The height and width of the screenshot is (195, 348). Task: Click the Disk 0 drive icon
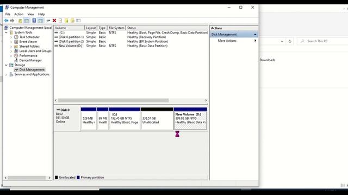(x=58, y=109)
